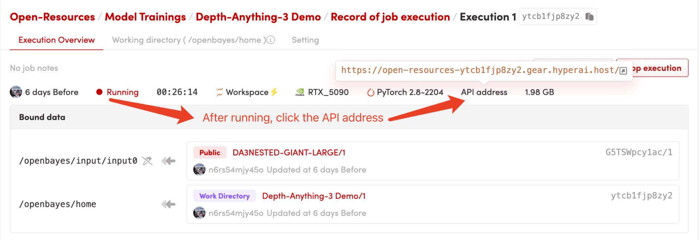Open the DA3NESTED-GIANT-LARGE/1 dataset link

pyautogui.click(x=289, y=153)
